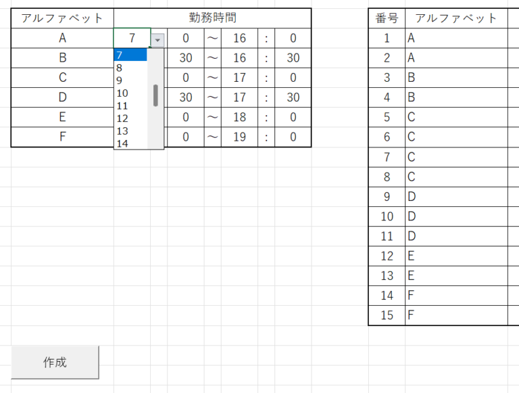The height and width of the screenshot is (393, 519).
Task: Click the left アルファベット header cell
Action: (62, 18)
